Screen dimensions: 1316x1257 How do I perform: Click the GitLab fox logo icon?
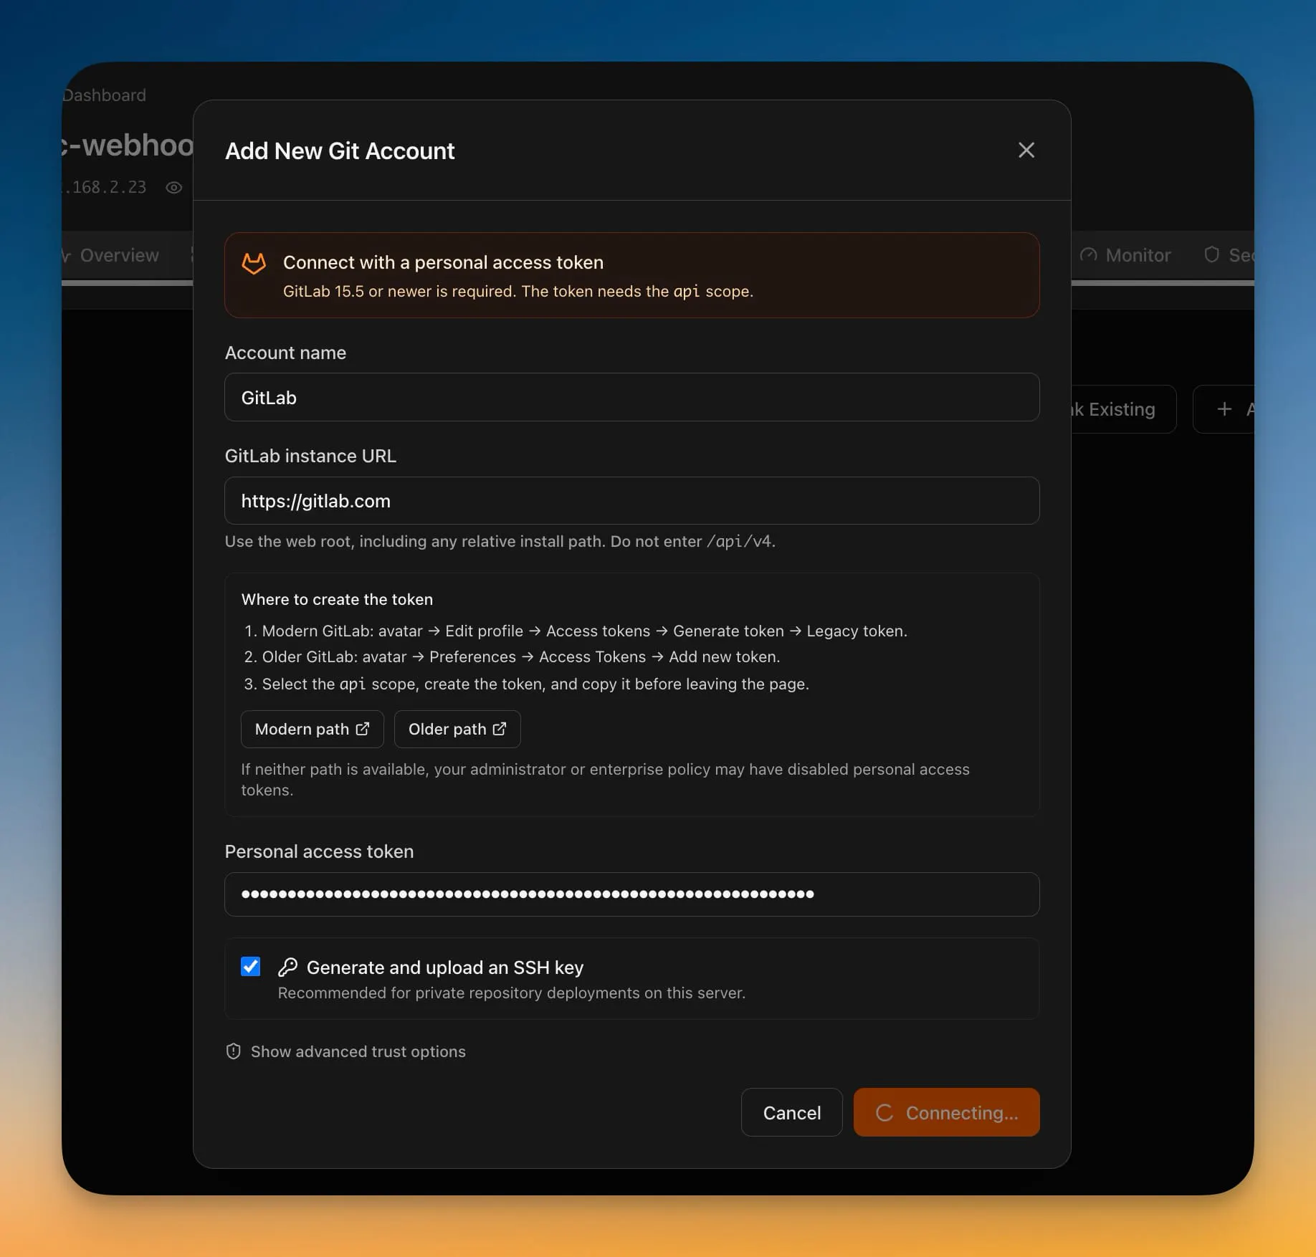click(254, 263)
